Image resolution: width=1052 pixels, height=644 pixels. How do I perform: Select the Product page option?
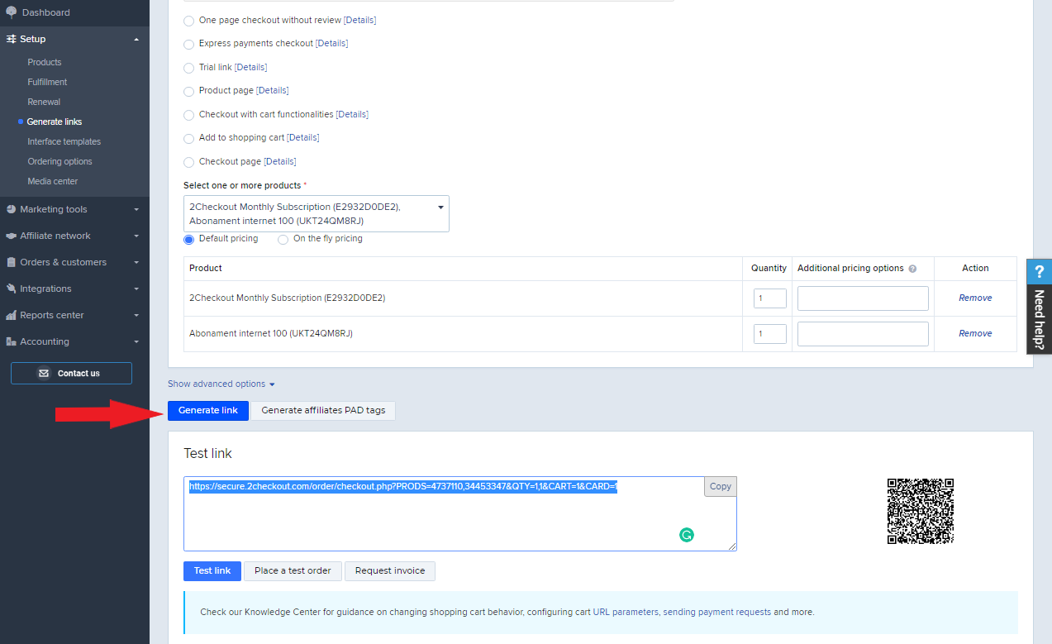(x=189, y=91)
